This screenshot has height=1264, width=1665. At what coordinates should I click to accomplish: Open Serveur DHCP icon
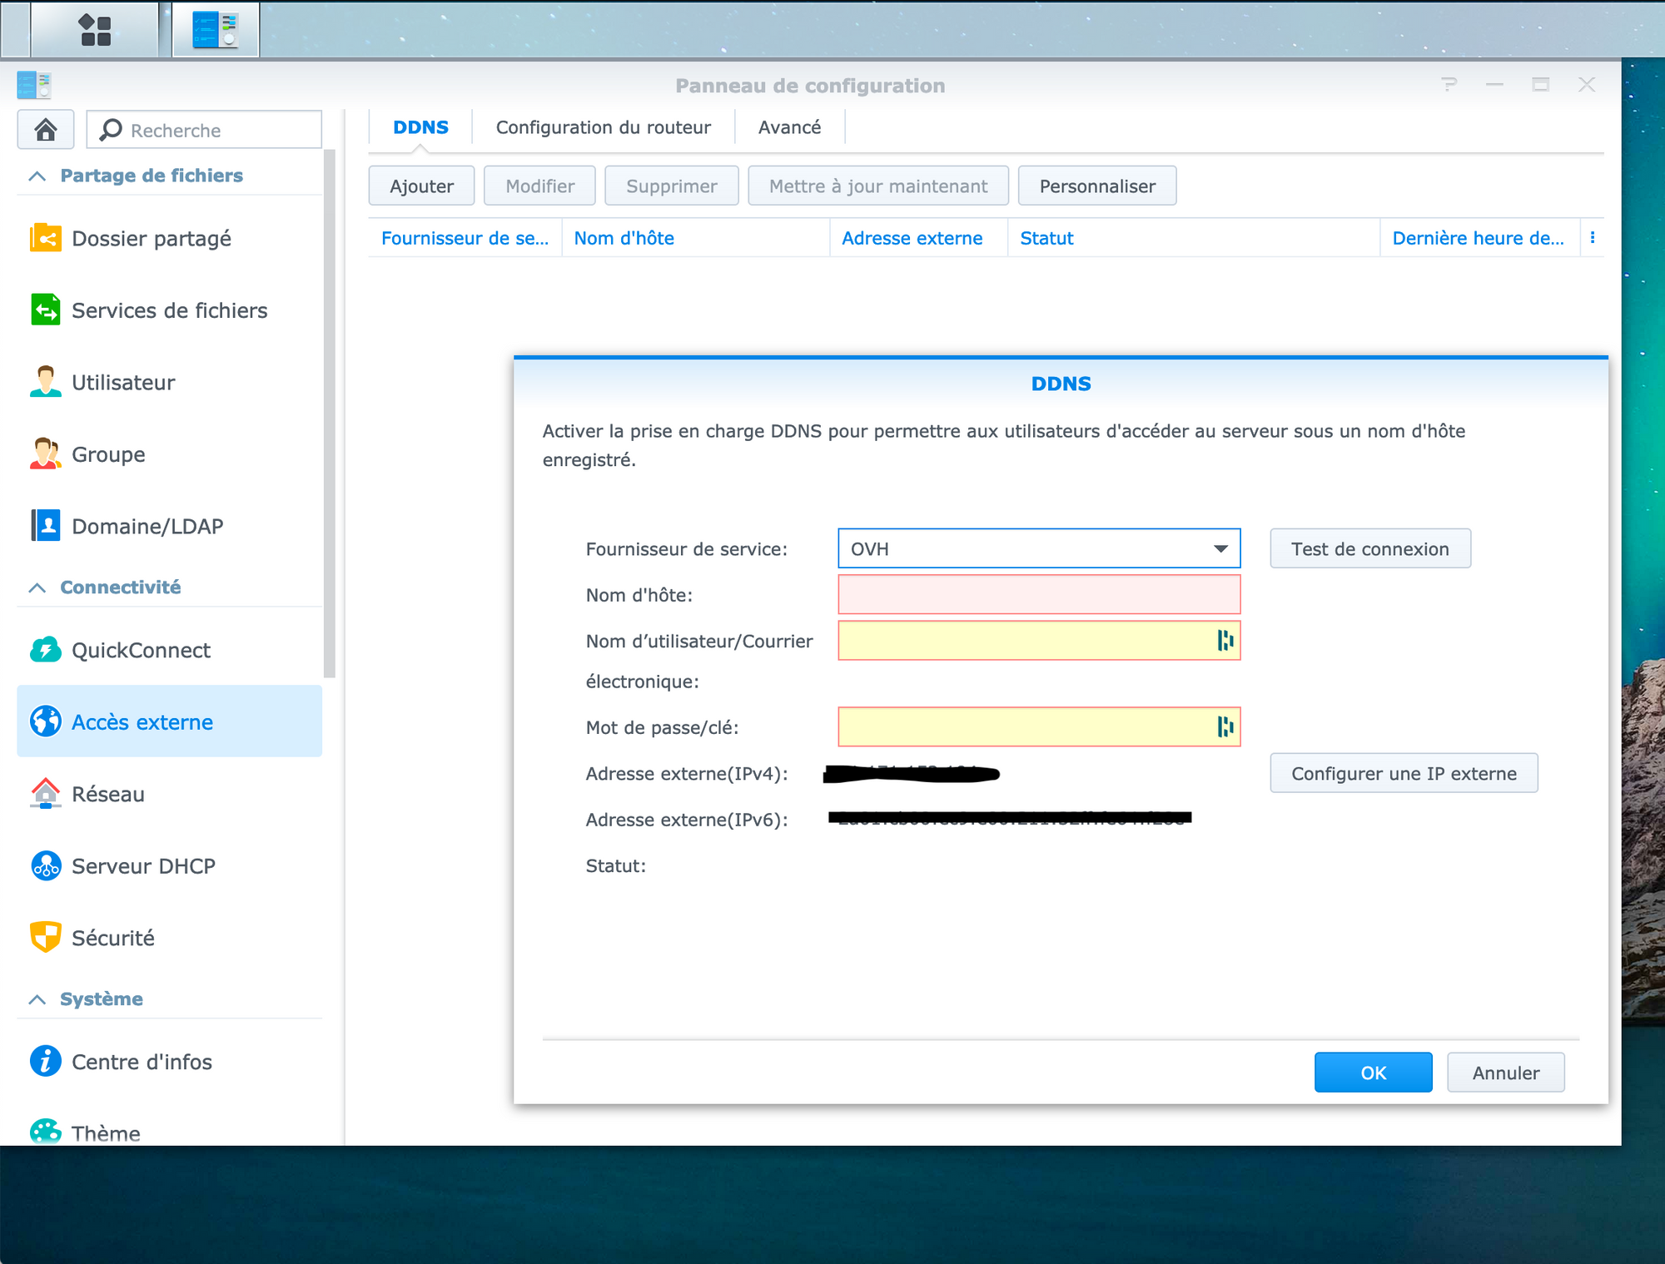[x=45, y=865]
